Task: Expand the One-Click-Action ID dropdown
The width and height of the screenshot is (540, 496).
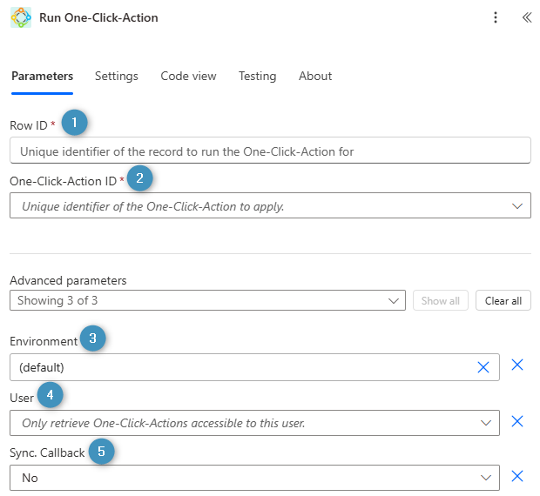Action: point(516,206)
